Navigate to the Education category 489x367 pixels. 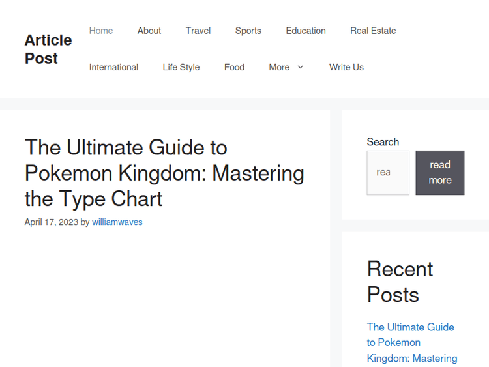(x=306, y=31)
